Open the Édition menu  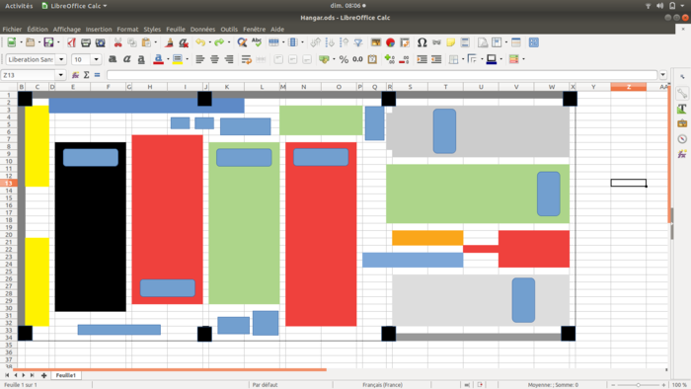pos(38,29)
